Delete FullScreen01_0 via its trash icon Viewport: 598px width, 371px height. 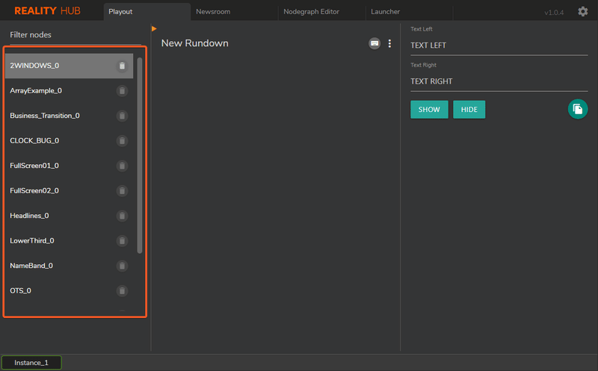tap(122, 166)
